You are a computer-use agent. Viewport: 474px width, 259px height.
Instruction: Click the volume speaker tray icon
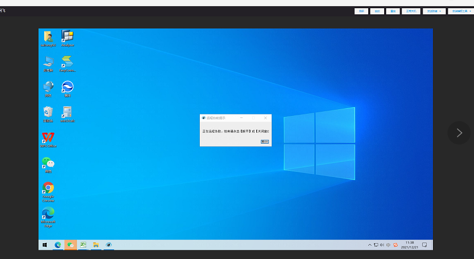point(382,245)
